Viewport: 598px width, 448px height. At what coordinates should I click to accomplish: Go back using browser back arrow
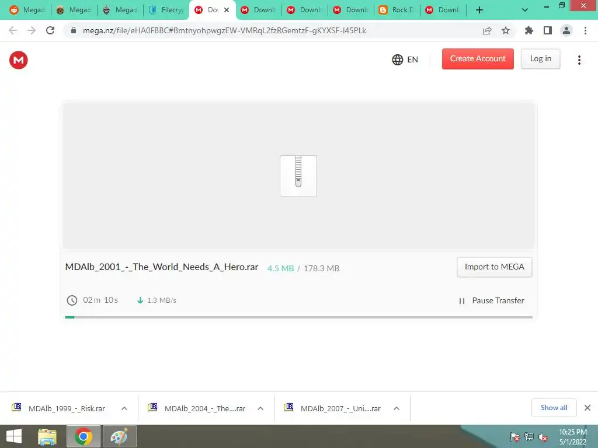pos(13,30)
